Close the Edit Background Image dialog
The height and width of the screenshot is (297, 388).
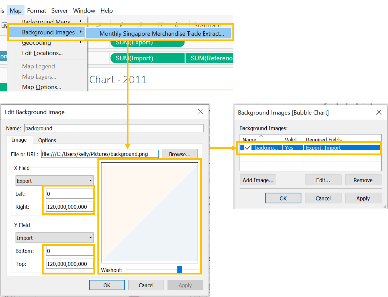coord(201,112)
